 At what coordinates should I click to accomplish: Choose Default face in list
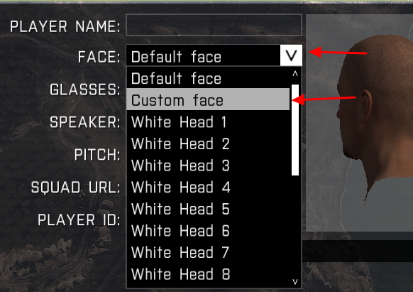[208, 78]
